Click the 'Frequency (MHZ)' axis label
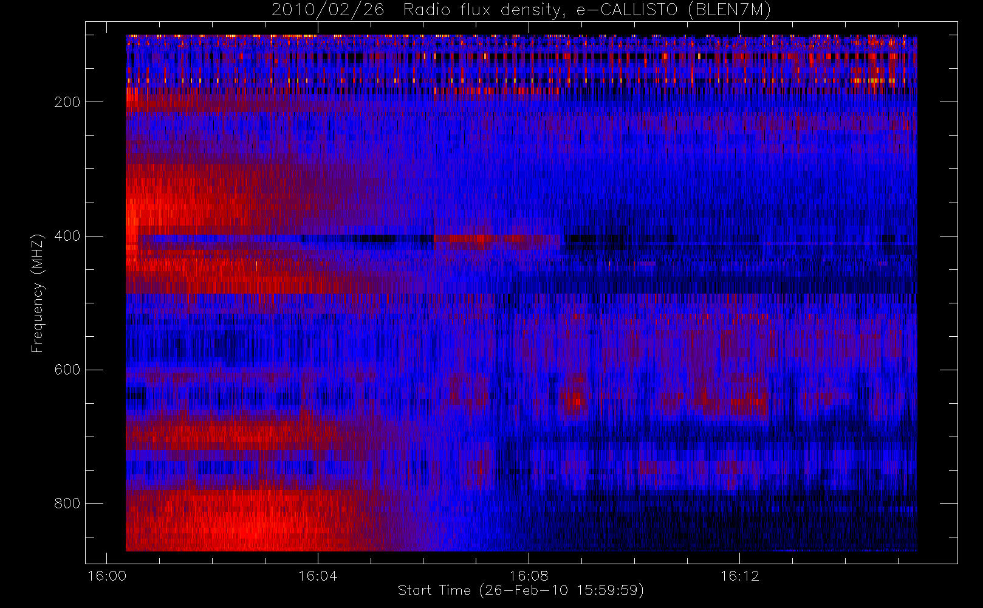Screen dimensions: 983x608 [38, 293]
